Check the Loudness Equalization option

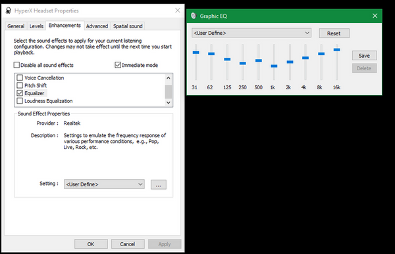(20, 101)
